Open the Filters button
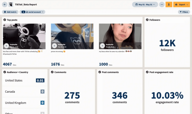This screenshot has width=192, height=114. click(x=184, y=12)
